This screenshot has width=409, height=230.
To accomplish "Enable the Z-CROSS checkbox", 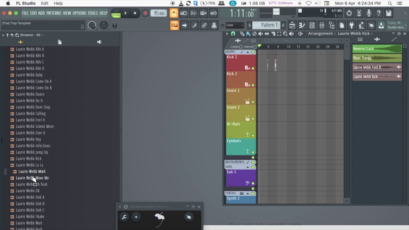I will [x=241, y=47].
